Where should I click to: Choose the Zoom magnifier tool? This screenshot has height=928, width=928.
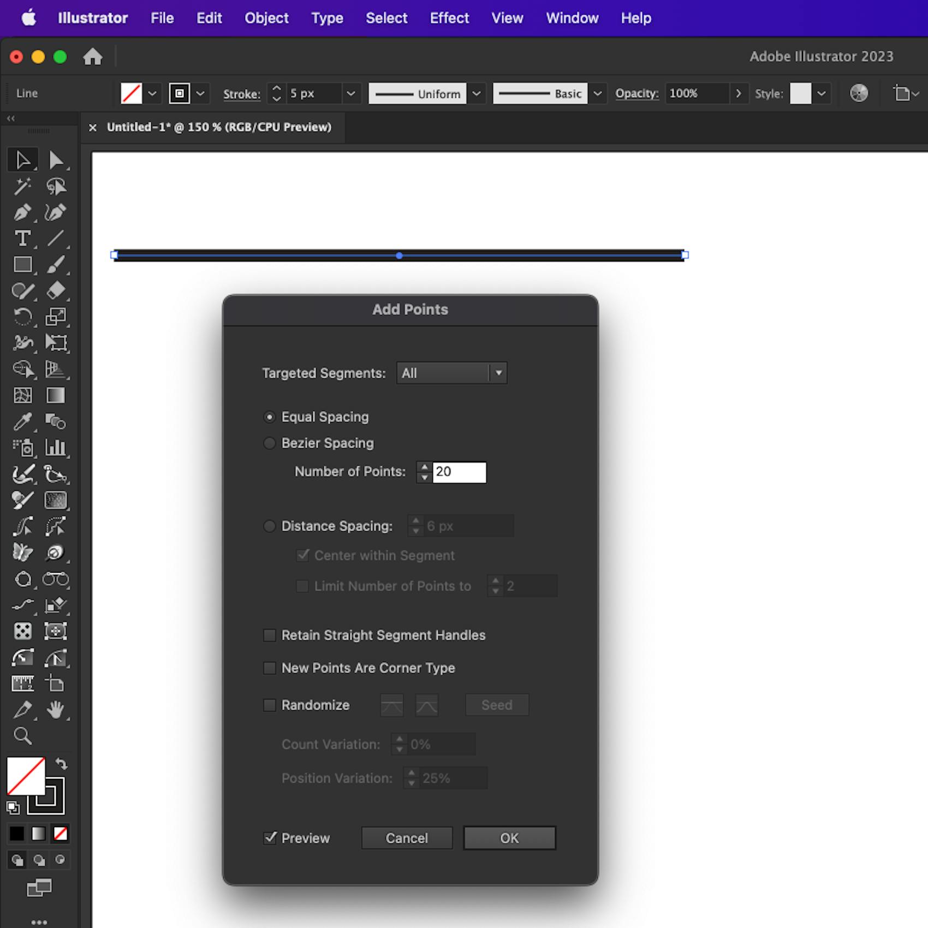click(22, 736)
